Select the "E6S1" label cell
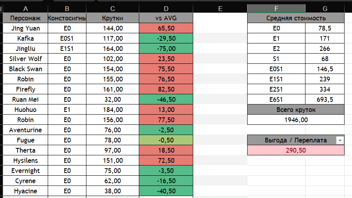This screenshot has width=352, height=198. tap(276, 99)
